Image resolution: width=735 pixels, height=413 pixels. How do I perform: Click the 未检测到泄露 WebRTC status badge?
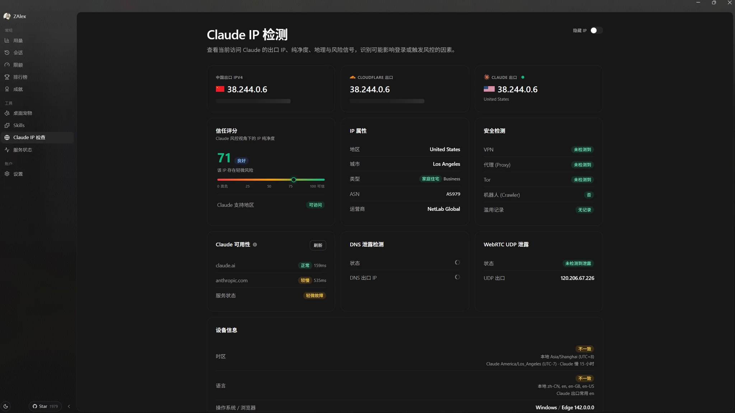578,263
